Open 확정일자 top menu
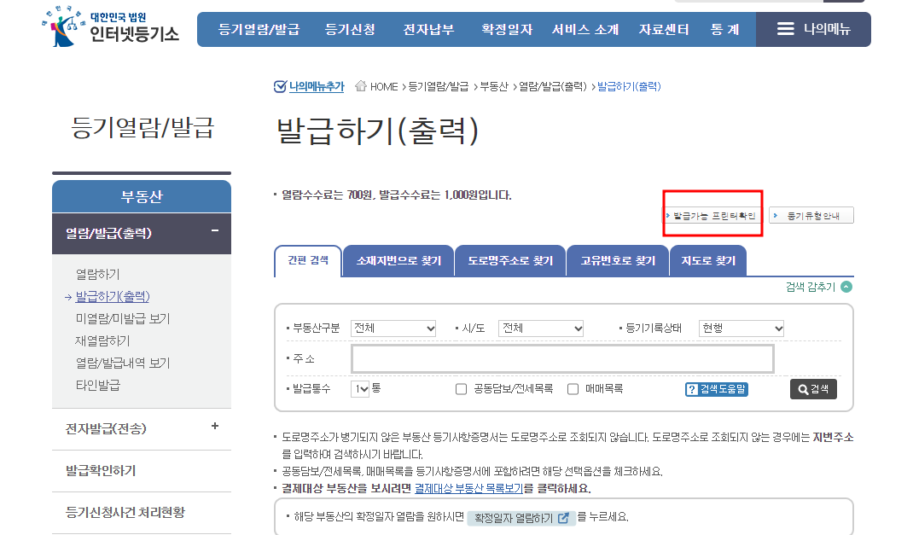This screenshot has height=535, width=913. (507, 29)
